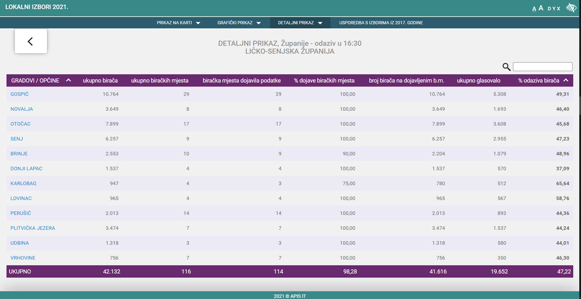Click the back arrow button
This screenshot has height=299, width=581.
coord(31,41)
